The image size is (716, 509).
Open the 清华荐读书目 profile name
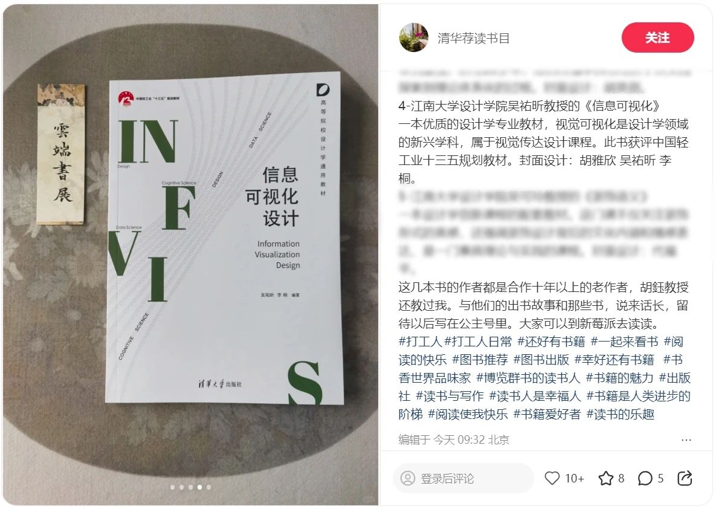tap(473, 38)
